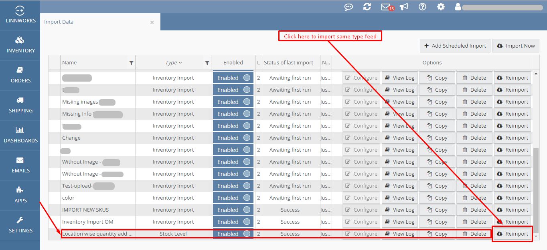This screenshot has width=547, height=250.
Task: Toggle Enabled switch for Missing Info row
Action: [233, 114]
